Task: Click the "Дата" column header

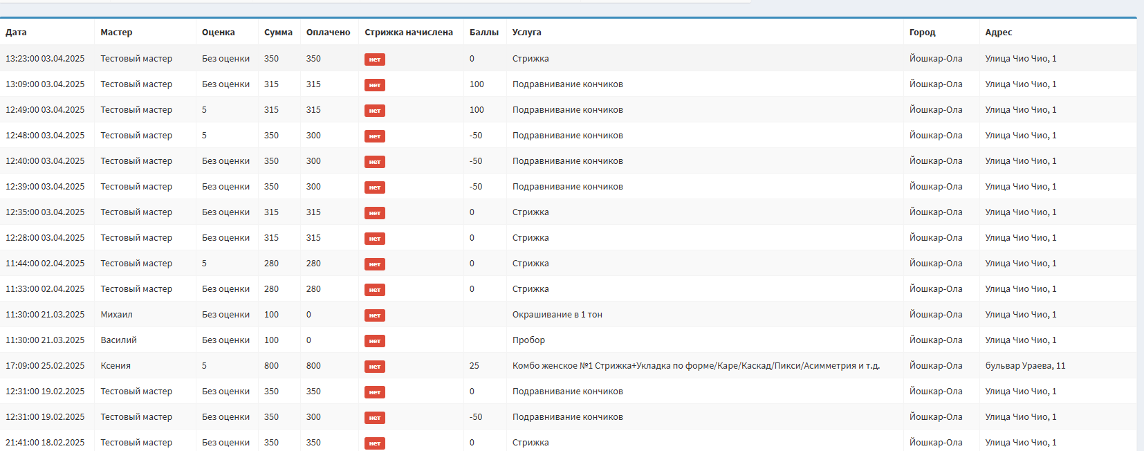Action: 16,33
